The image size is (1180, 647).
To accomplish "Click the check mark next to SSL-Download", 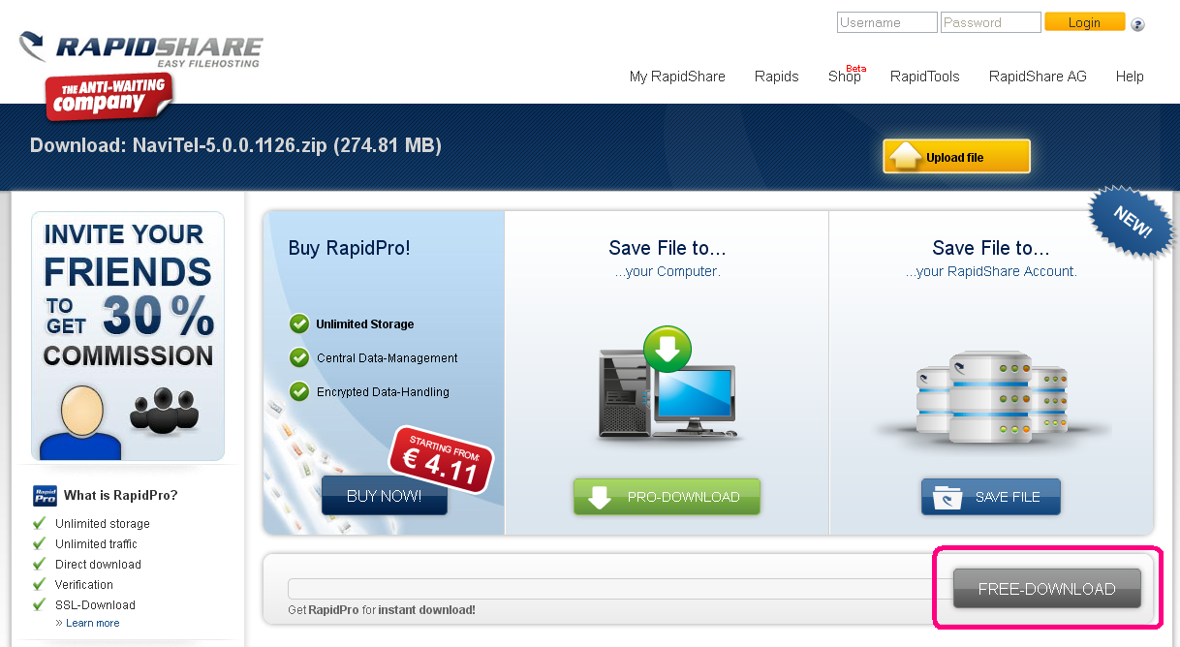I will pos(40,604).
